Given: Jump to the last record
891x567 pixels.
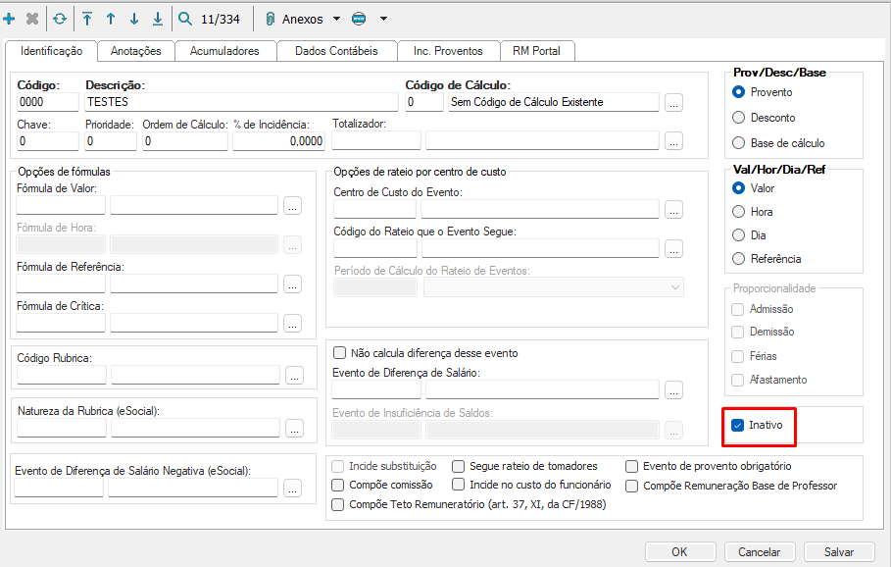Looking at the screenshot, I should click(158, 17).
